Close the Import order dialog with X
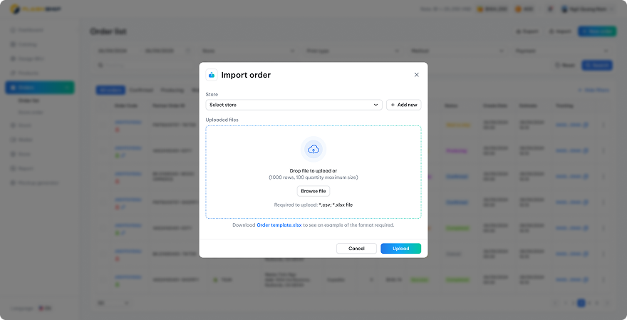 416,75
